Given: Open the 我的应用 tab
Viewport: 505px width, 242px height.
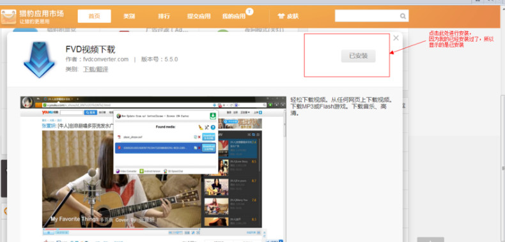Looking at the screenshot, I should (234, 17).
